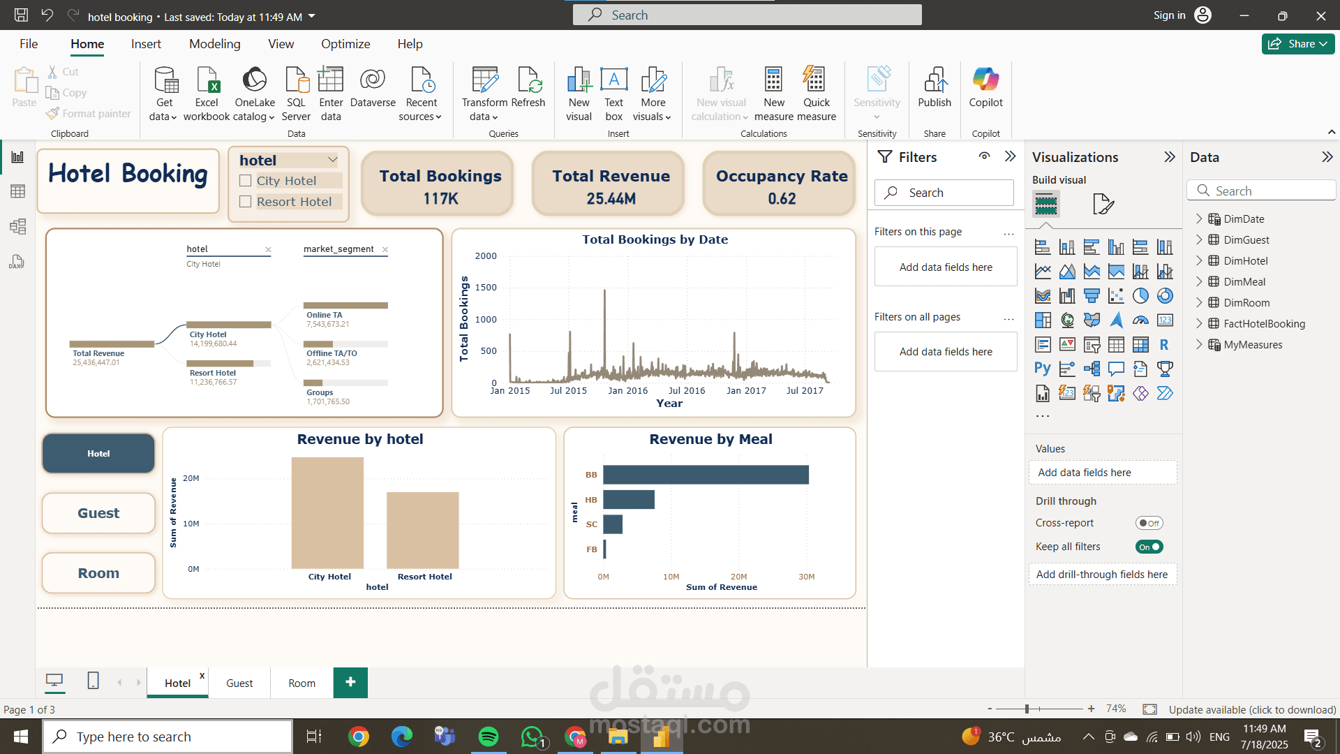Open Microsoft Edge from the taskbar
The width and height of the screenshot is (1340, 754).
click(x=402, y=737)
